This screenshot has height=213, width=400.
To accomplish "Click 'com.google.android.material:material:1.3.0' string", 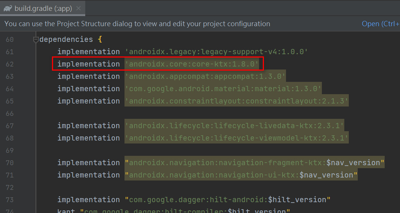I will [223, 89].
